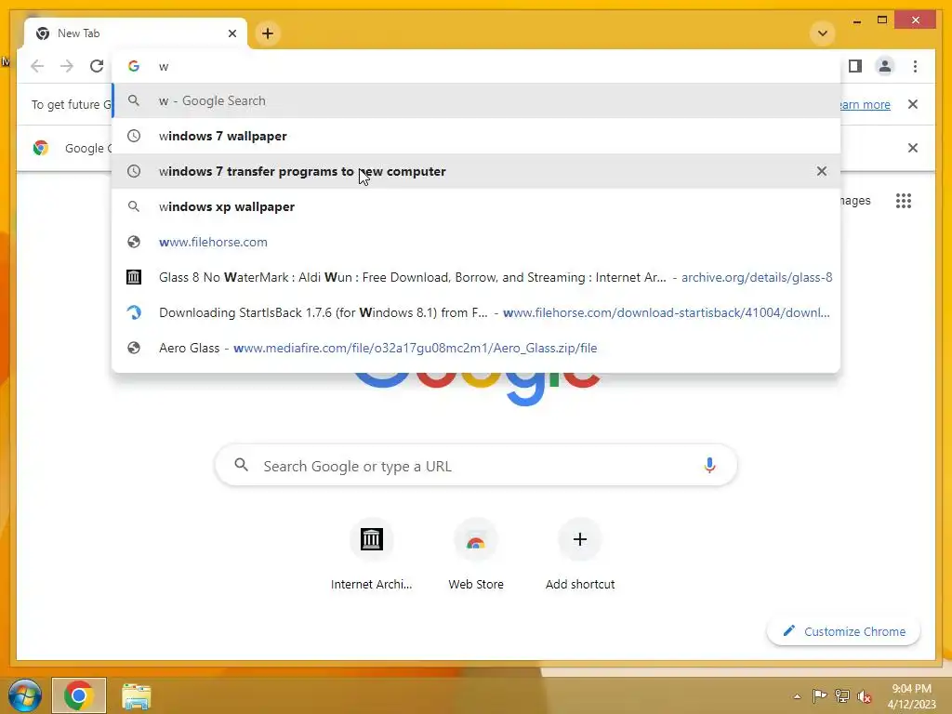Open the Internet Archive shortcut
952x714 pixels.
click(x=372, y=554)
